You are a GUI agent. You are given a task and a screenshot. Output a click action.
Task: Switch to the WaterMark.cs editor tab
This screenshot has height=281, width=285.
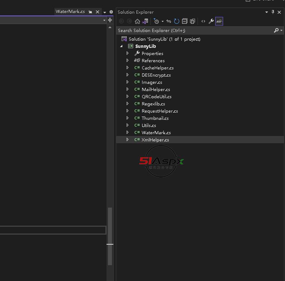click(x=70, y=12)
